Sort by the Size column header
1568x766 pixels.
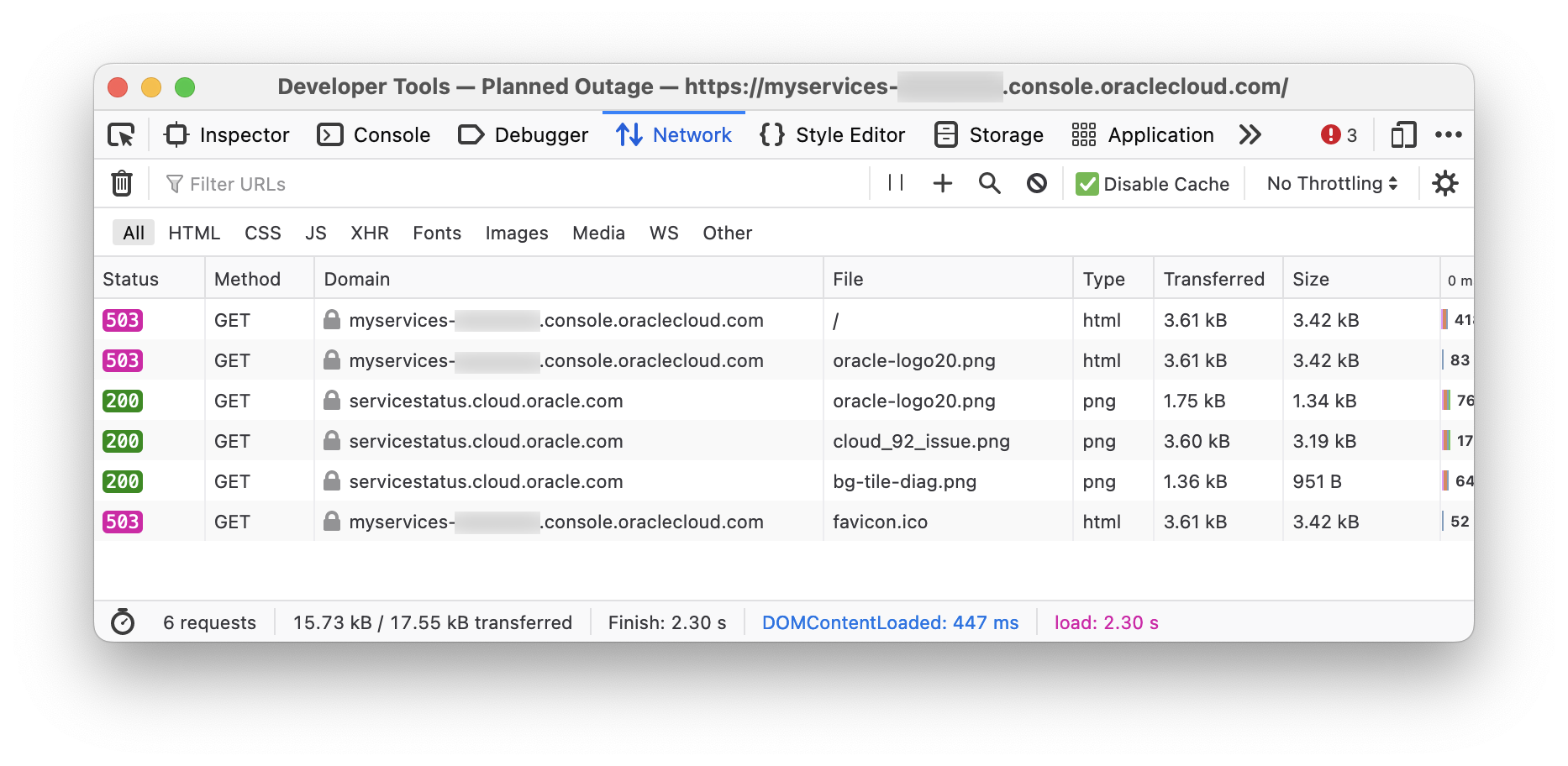pos(1361,279)
